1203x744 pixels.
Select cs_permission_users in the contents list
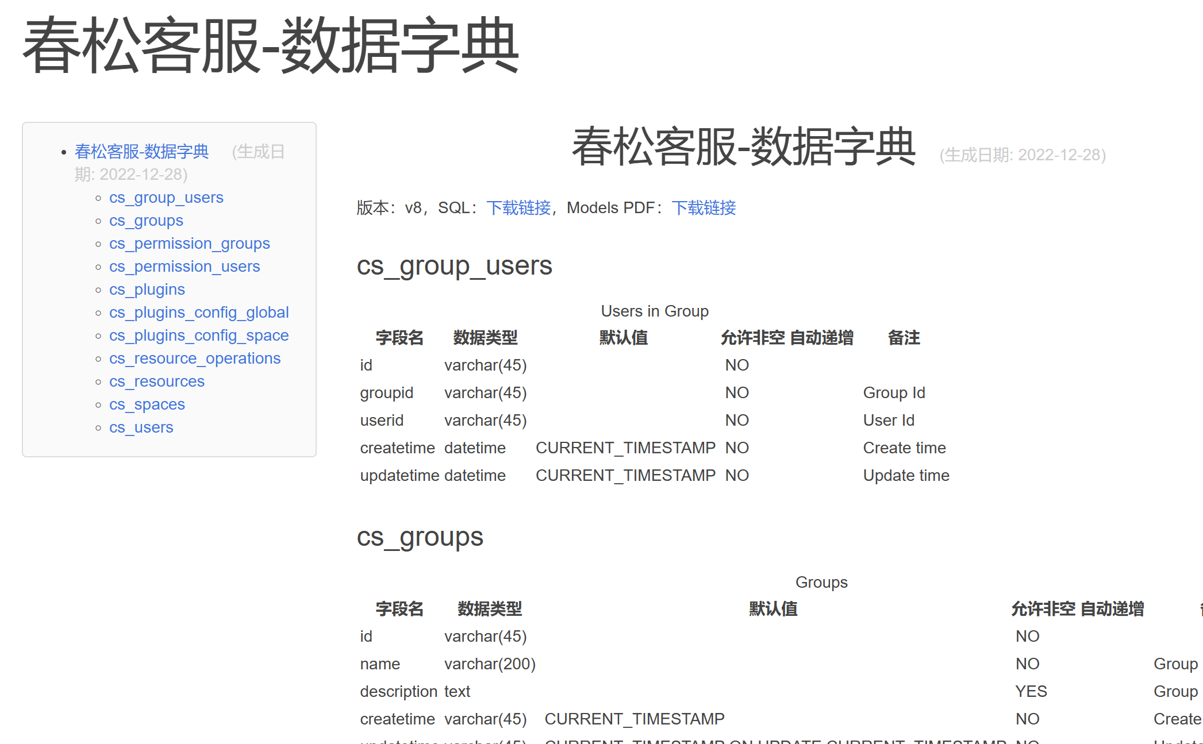[185, 267]
